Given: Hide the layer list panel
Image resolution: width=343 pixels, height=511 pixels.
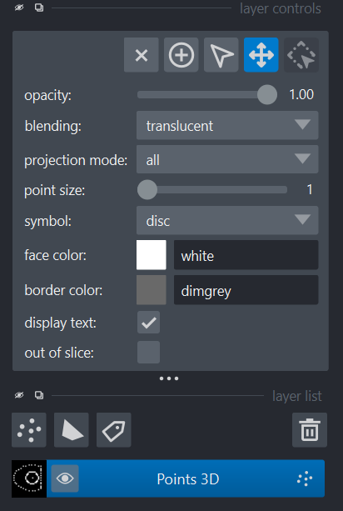Looking at the screenshot, I should pyautogui.click(x=19, y=395).
